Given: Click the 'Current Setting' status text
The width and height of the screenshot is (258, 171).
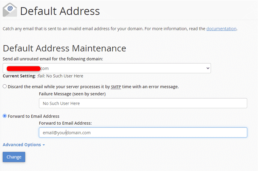Looking at the screenshot, I should 43,76.
